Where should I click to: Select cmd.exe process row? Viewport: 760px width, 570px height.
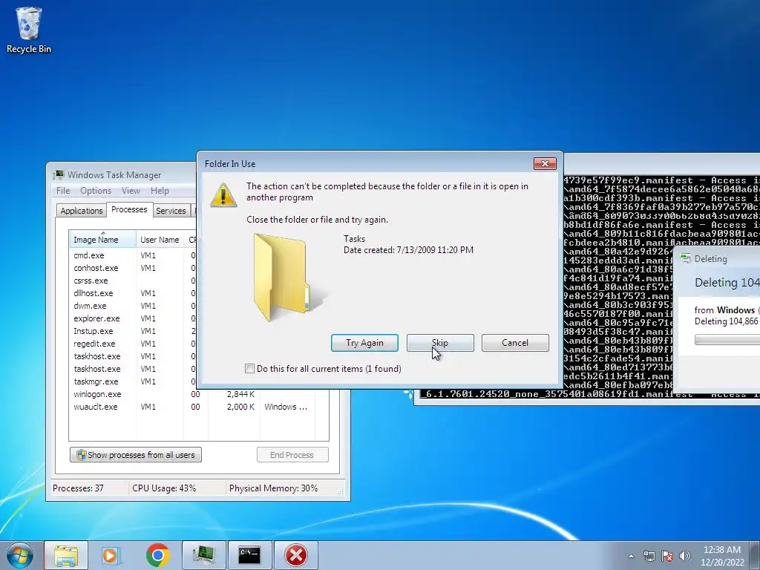[133, 255]
